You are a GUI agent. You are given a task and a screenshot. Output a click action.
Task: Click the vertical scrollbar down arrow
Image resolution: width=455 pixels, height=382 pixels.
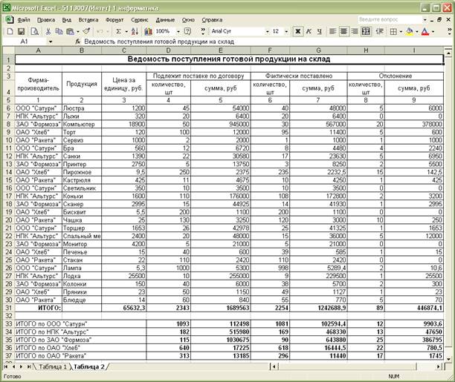pos(448,360)
